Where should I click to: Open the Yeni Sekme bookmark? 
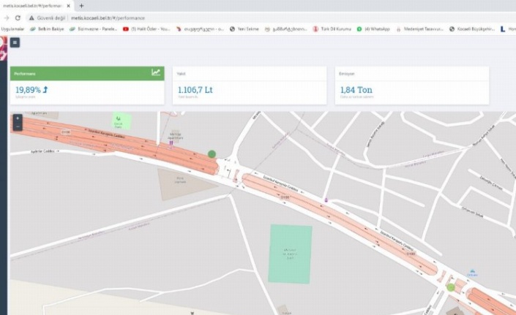coord(244,29)
